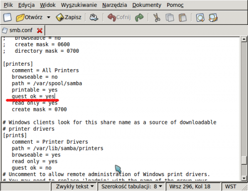248x191 pixels.
Task: Open Find with magnifier icon
Action: pyautogui.click(x=200, y=18)
